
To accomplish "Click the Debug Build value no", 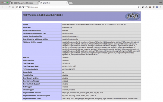I will pos(63,72).
